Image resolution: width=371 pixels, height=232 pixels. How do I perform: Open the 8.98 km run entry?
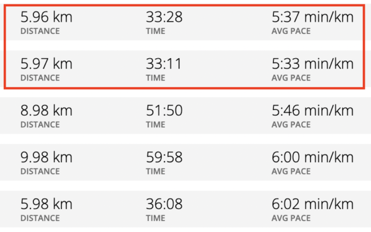click(x=185, y=116)
